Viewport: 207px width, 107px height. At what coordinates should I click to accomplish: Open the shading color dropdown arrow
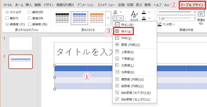pyautogui.click(x=121, y=12)
